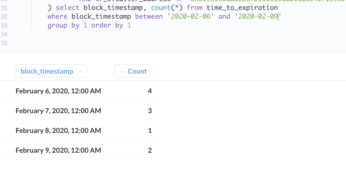
Task: Expand options via the chevron beside block_timestamp
Action: [80, 71]
